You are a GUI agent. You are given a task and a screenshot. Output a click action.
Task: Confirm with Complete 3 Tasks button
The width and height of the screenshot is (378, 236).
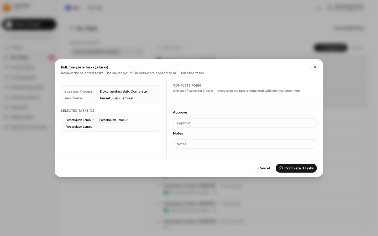point(296,168)
